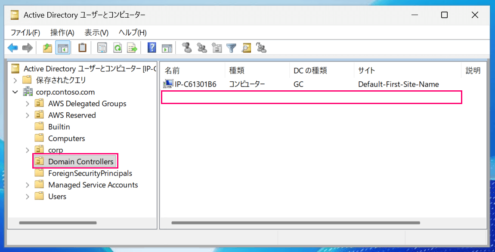The width and height of the screenshot is (495, 252).
Task: Select the corp OU label
Action: point(56,150)
